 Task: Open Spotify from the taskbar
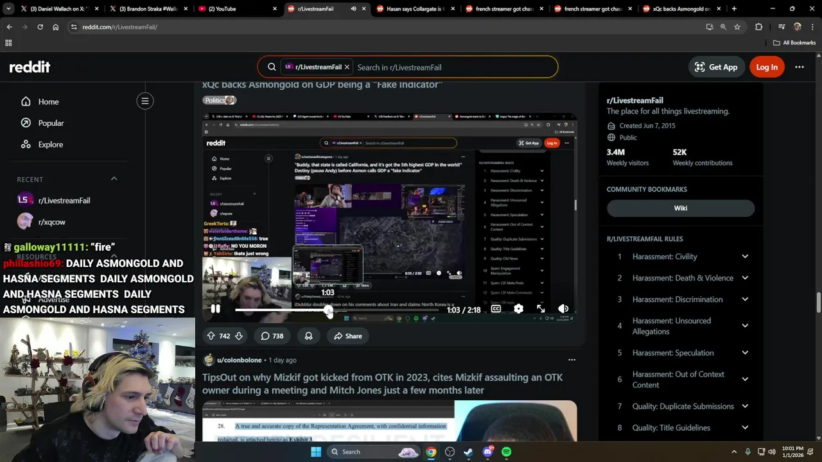507,452
